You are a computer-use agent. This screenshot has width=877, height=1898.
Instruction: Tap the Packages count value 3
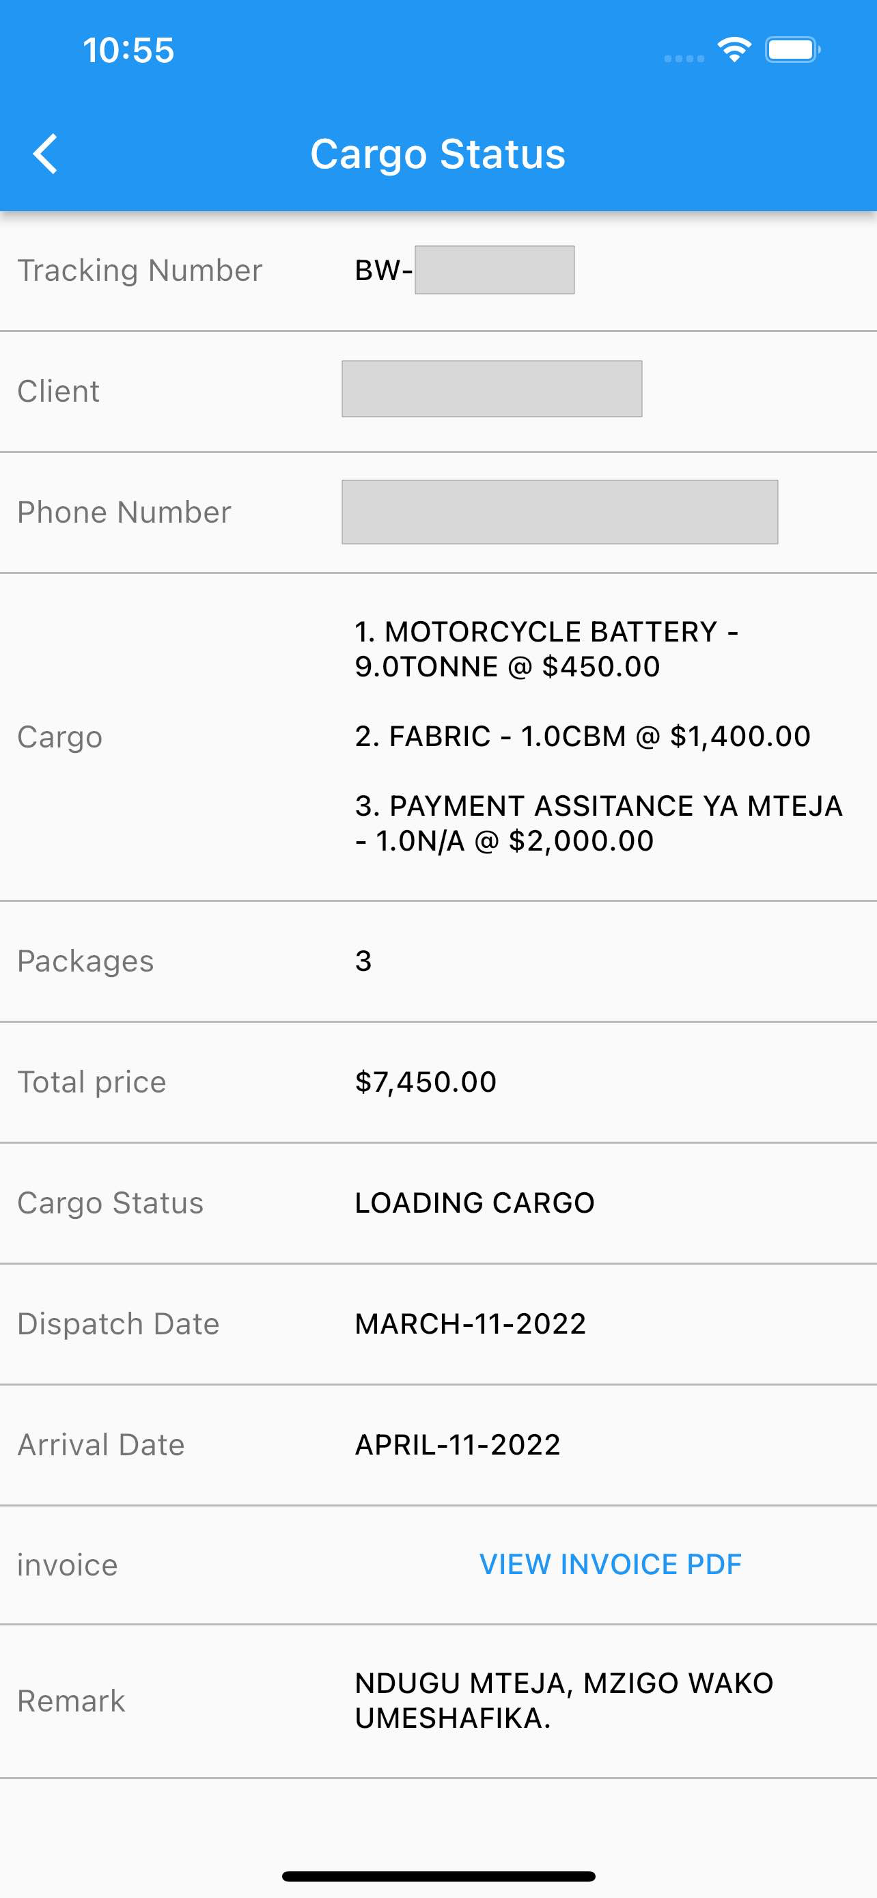tap(364, 961)
